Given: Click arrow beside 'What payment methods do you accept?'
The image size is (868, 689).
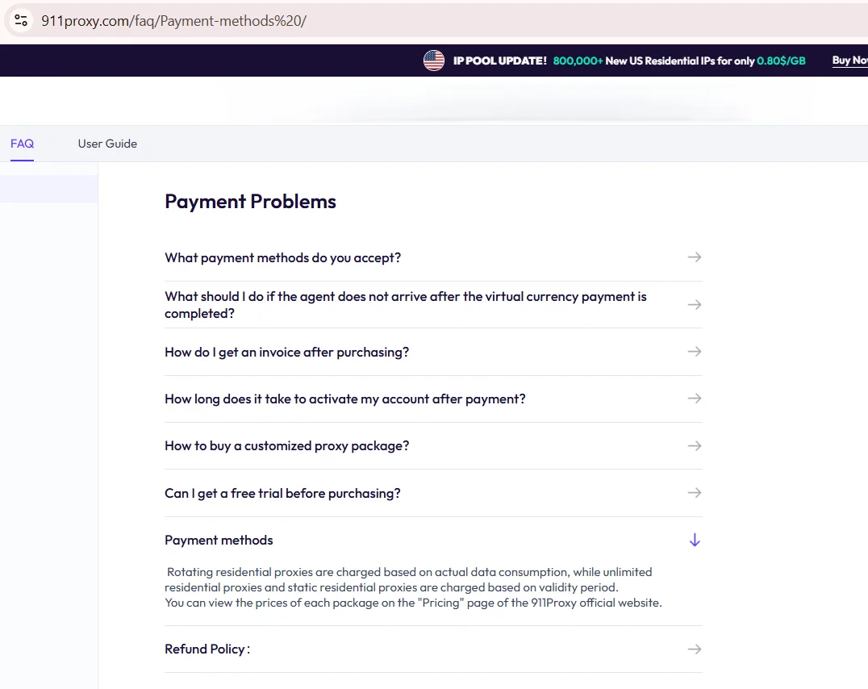Looking at the screenshot, I should click(x=695, y=257).
